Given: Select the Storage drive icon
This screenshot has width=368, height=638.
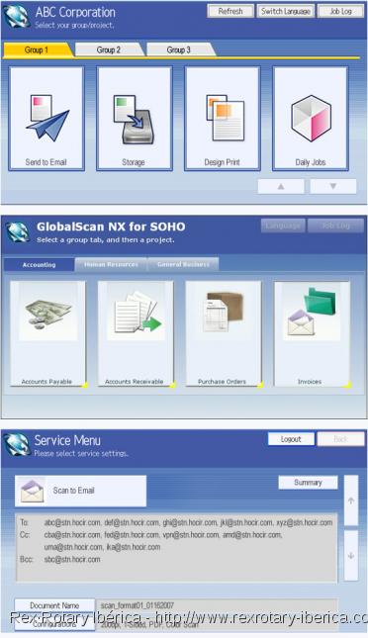Looking at the screenshot, I should [x=134, y=120].
